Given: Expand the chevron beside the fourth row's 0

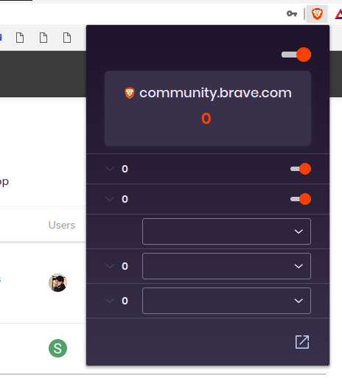Looking at the screenshot, I should (110, 266).
